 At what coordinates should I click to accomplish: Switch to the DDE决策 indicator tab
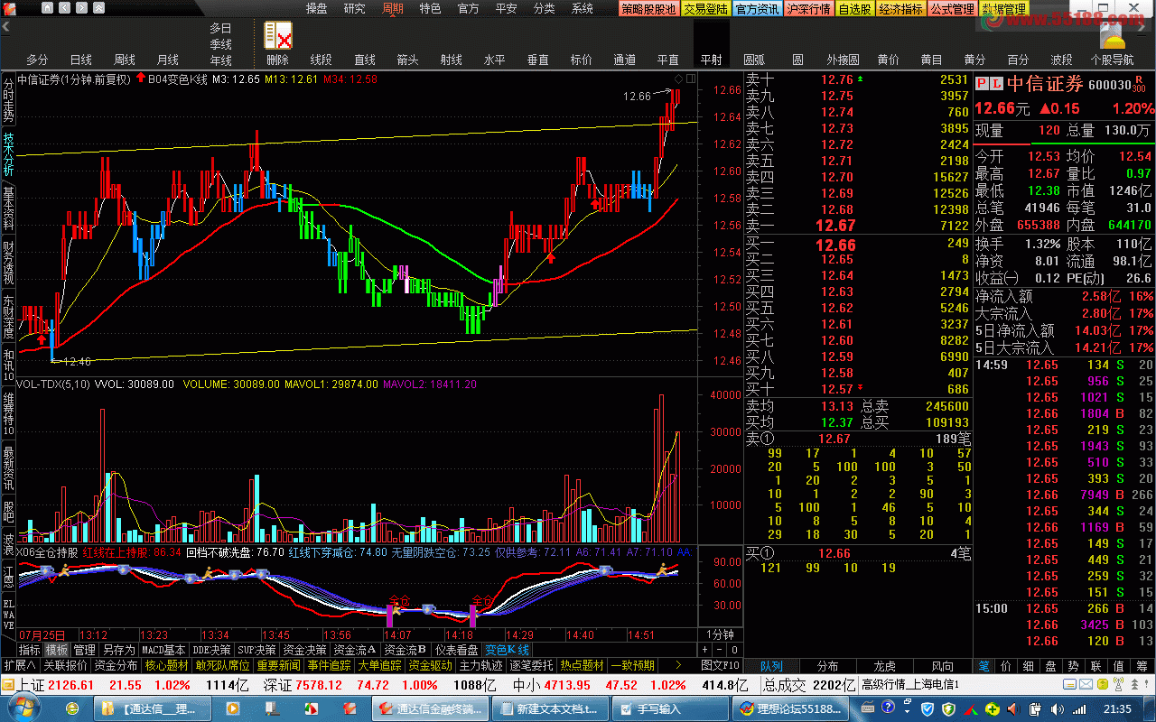(x=211, y=650)
